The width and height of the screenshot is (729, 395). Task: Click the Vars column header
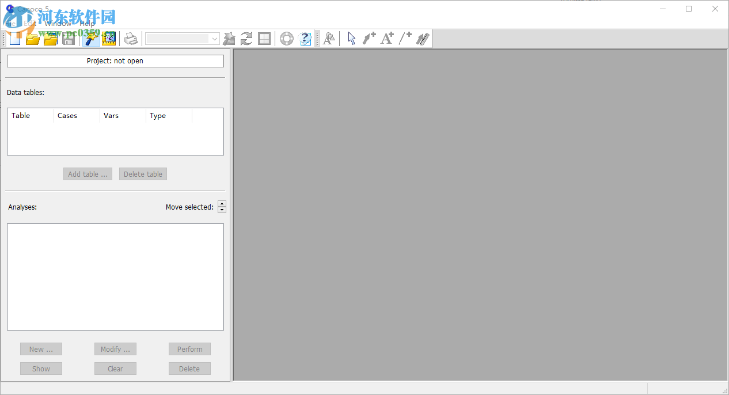(x=123, y=116)
